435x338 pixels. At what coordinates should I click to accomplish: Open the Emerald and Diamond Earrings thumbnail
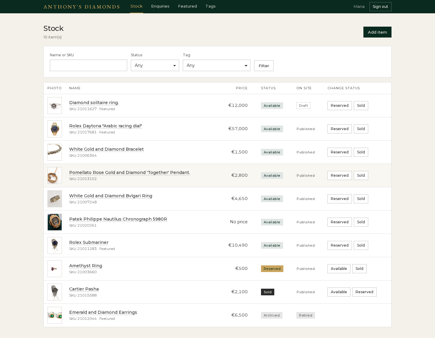[x=55, y=315]
